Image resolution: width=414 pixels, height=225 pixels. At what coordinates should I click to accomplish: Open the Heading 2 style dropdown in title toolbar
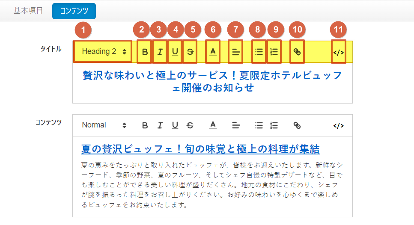point(103,51)
